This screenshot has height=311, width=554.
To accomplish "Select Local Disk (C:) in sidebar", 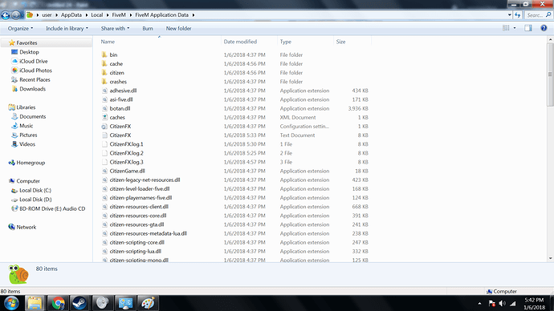I will [35, 191].
